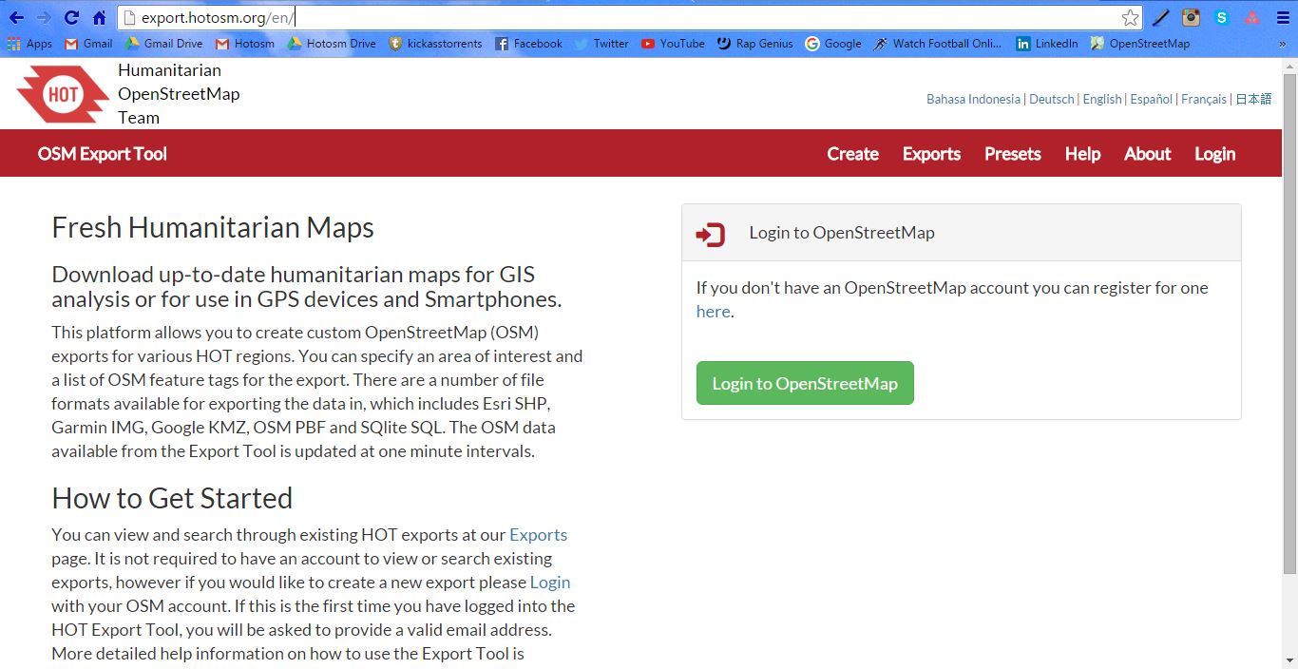The width and height of the screenshot is (1298, 669).
Task: Click the red login arrow icon in panel header
Action: [711, 234]
